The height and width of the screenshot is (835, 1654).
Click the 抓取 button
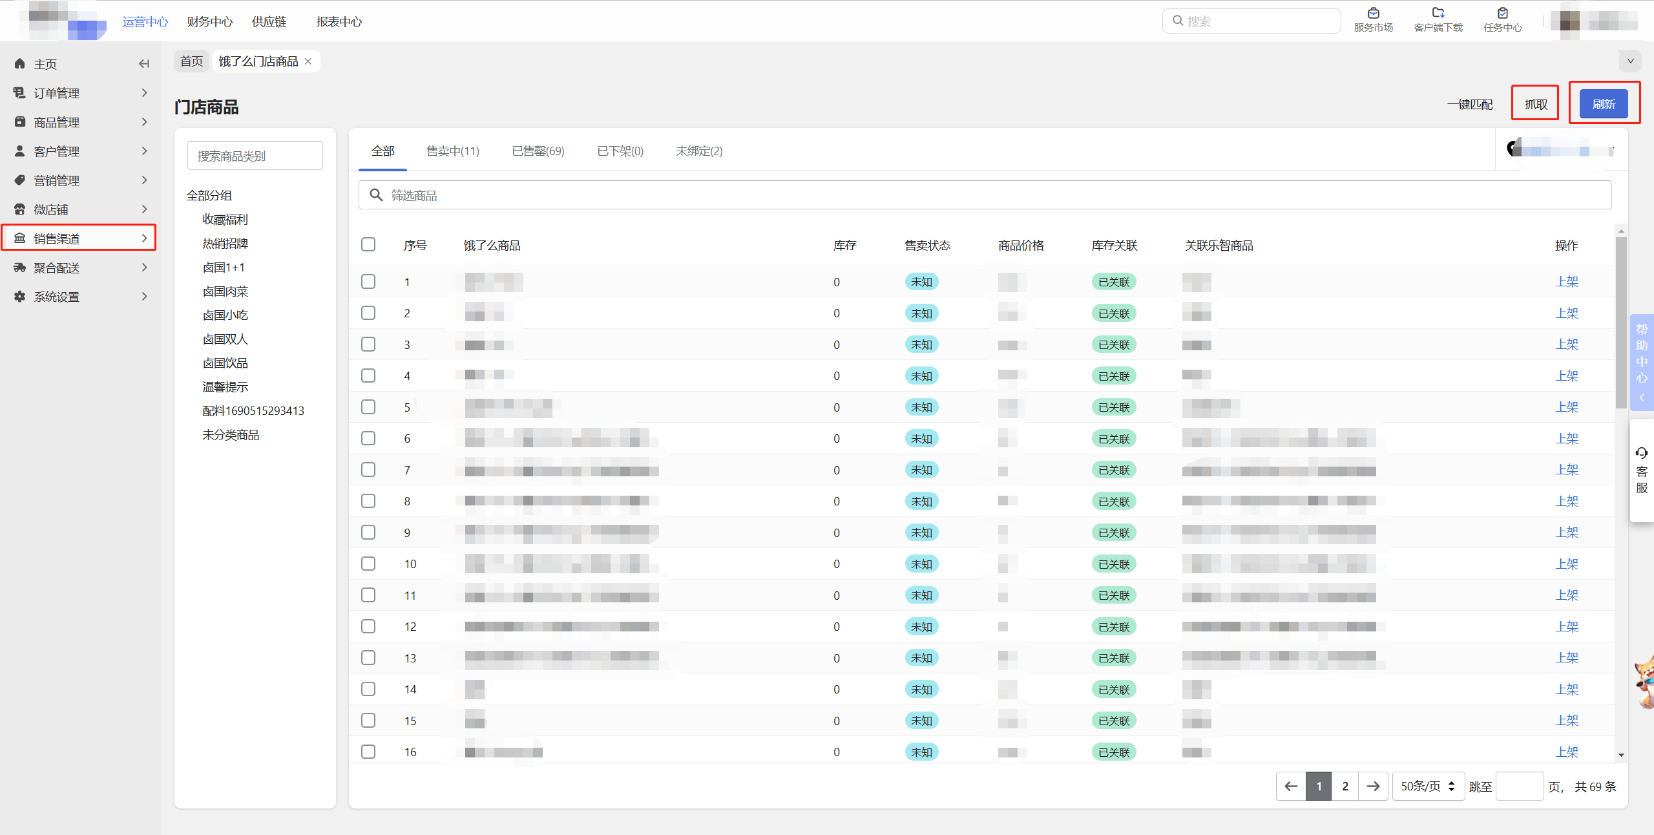(1536, 104)
